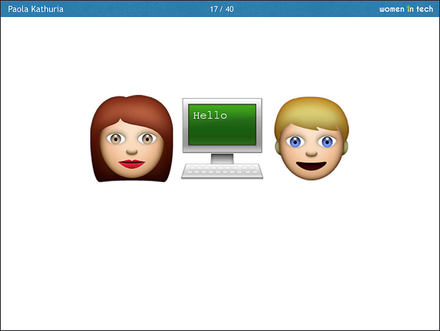This screenshot has width=440, height=331.
Task: Click the boy emoji's open smiling mouth
Action: click(x=311, y=166)
